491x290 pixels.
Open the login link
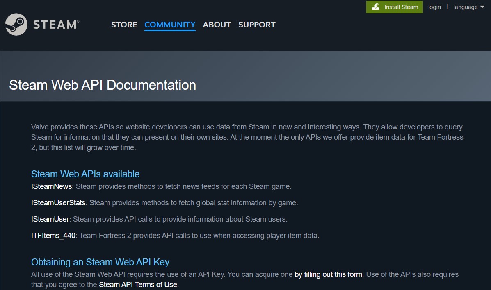point(434,7)
